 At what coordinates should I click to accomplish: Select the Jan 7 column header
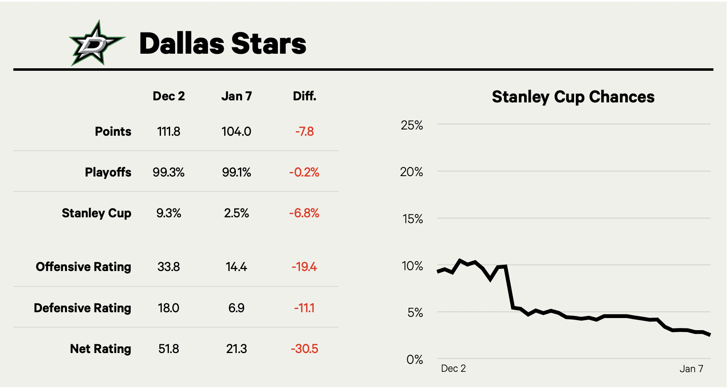pyautogui.click(x=236, y=96)
